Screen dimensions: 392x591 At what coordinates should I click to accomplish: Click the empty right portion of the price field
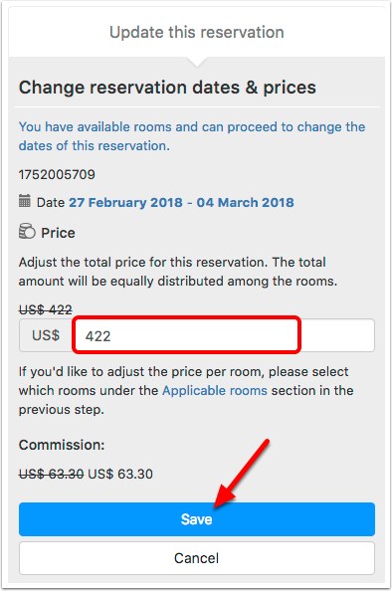337,335
